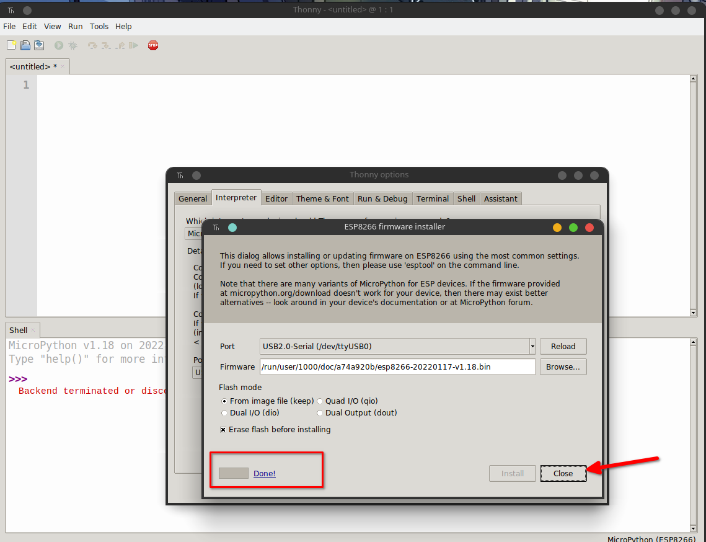Click the Shell prompt >>>
This screenshot has height=542, width=706.
18,379
